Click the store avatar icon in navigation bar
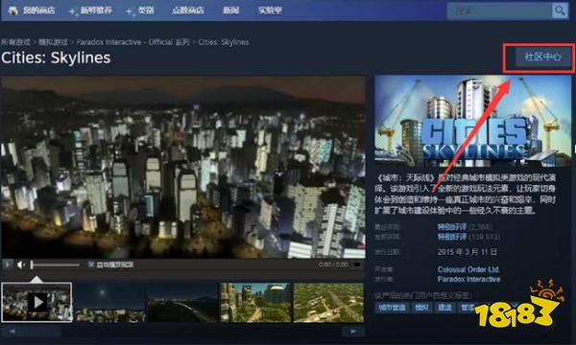The width and height of the screenshot is (576, 345). (12, 11)
